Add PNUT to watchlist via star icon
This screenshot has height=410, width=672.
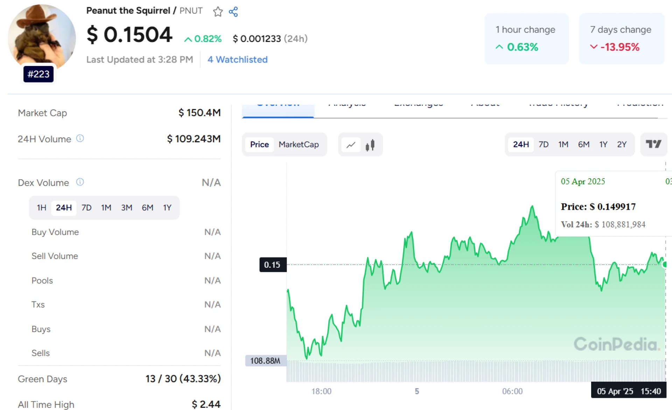tap(218, 12)
